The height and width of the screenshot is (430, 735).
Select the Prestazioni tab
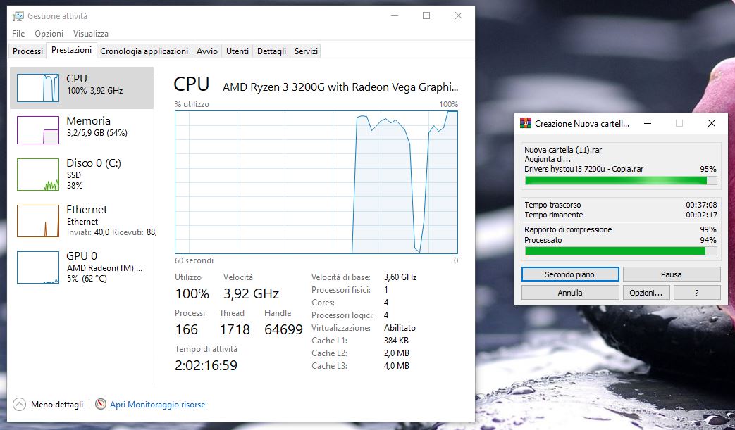coord(71,50)
